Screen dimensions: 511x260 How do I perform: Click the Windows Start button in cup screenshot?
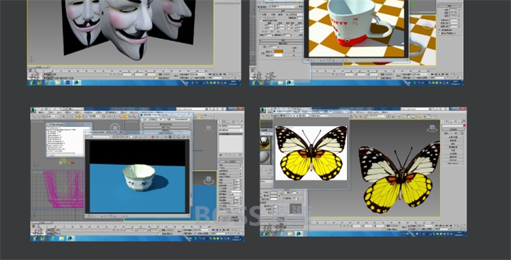253,83
